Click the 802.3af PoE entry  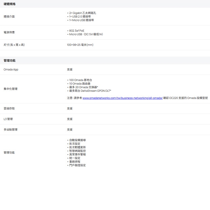[x=77, y=31]
